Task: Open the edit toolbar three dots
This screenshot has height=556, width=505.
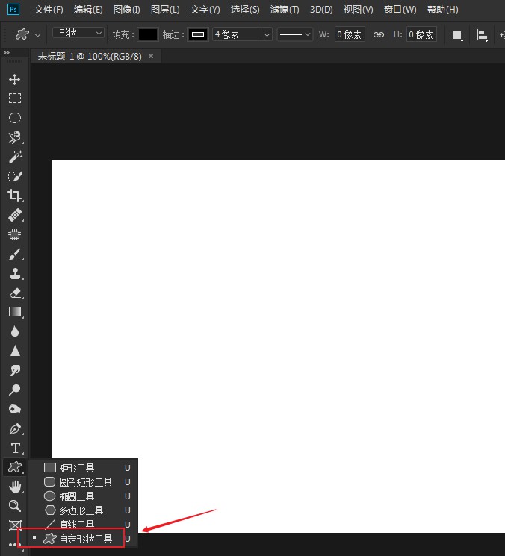Action: [x=15, y=545]
